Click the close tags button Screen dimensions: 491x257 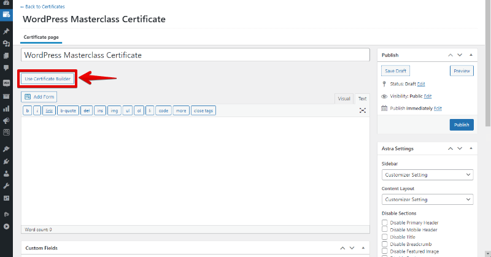pyautogui.click(x=203, y=110)
